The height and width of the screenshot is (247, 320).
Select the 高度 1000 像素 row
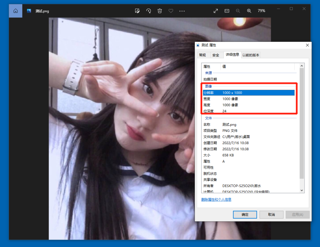[x=249, y=105]
